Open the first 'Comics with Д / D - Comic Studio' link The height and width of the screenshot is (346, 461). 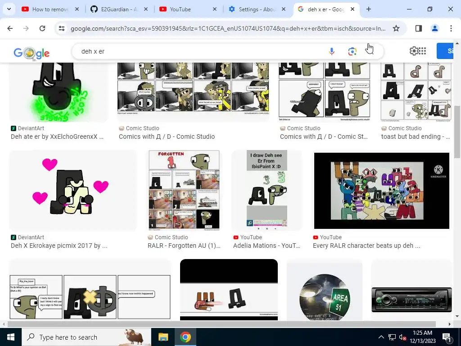pyautogui.click(x=167, y=137)
